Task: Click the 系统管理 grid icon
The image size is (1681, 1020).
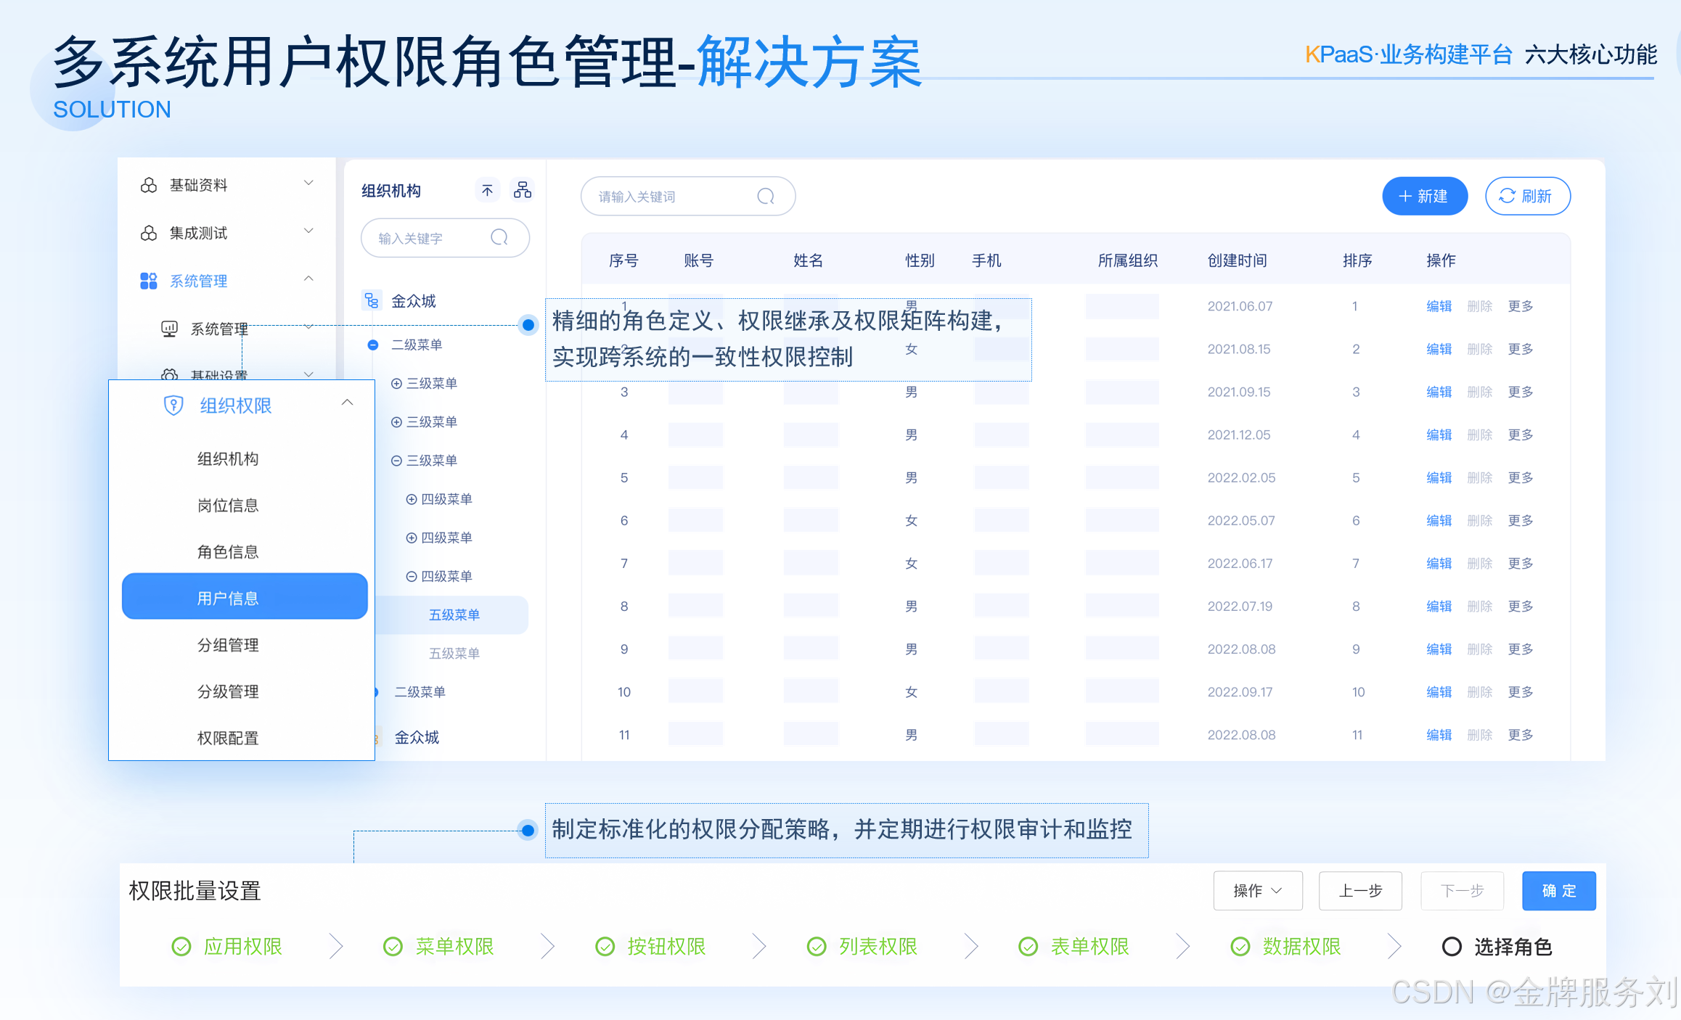Action: (x=149, y=281)
